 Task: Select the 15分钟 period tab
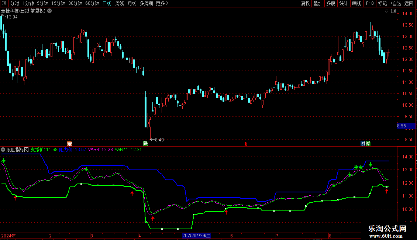click(x=58, y=3)
